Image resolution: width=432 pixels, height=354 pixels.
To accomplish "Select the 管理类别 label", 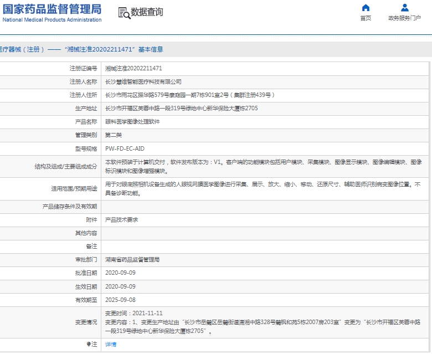I will 86,135.
